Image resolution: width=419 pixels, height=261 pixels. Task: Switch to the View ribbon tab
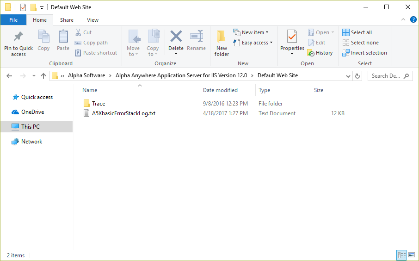[x=92, y=20]
